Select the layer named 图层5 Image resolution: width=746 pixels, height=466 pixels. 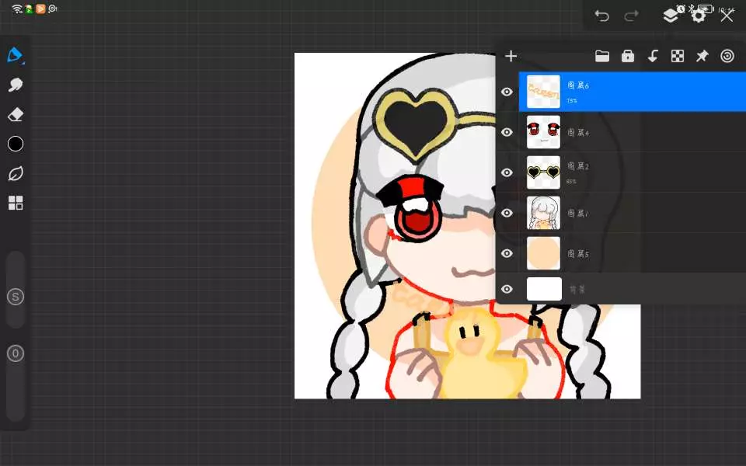[x=633, y=253]
